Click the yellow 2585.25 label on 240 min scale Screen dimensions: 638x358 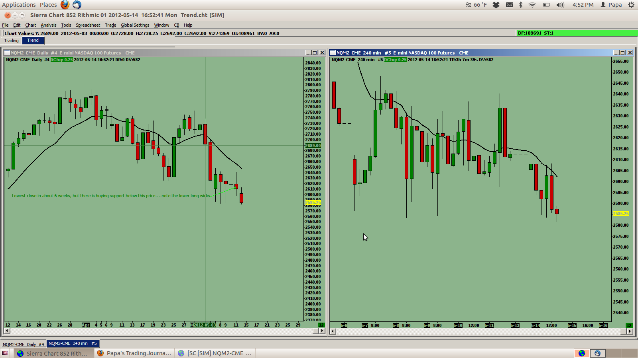tap(621, 214)
